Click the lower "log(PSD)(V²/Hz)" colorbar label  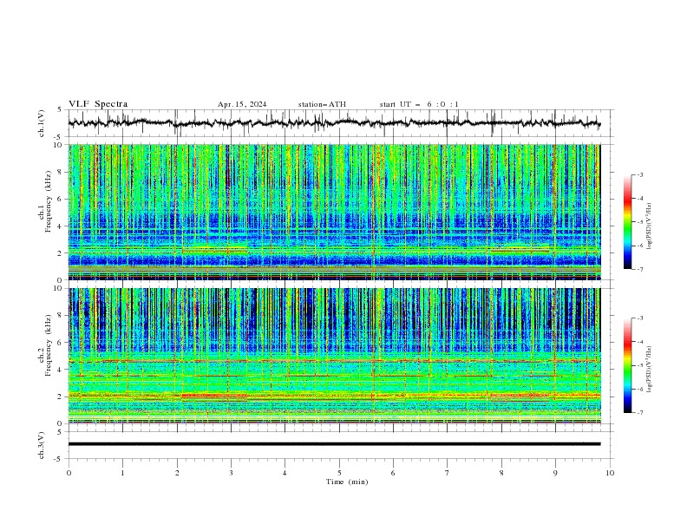pyautogui.click(x=650, y=369)
